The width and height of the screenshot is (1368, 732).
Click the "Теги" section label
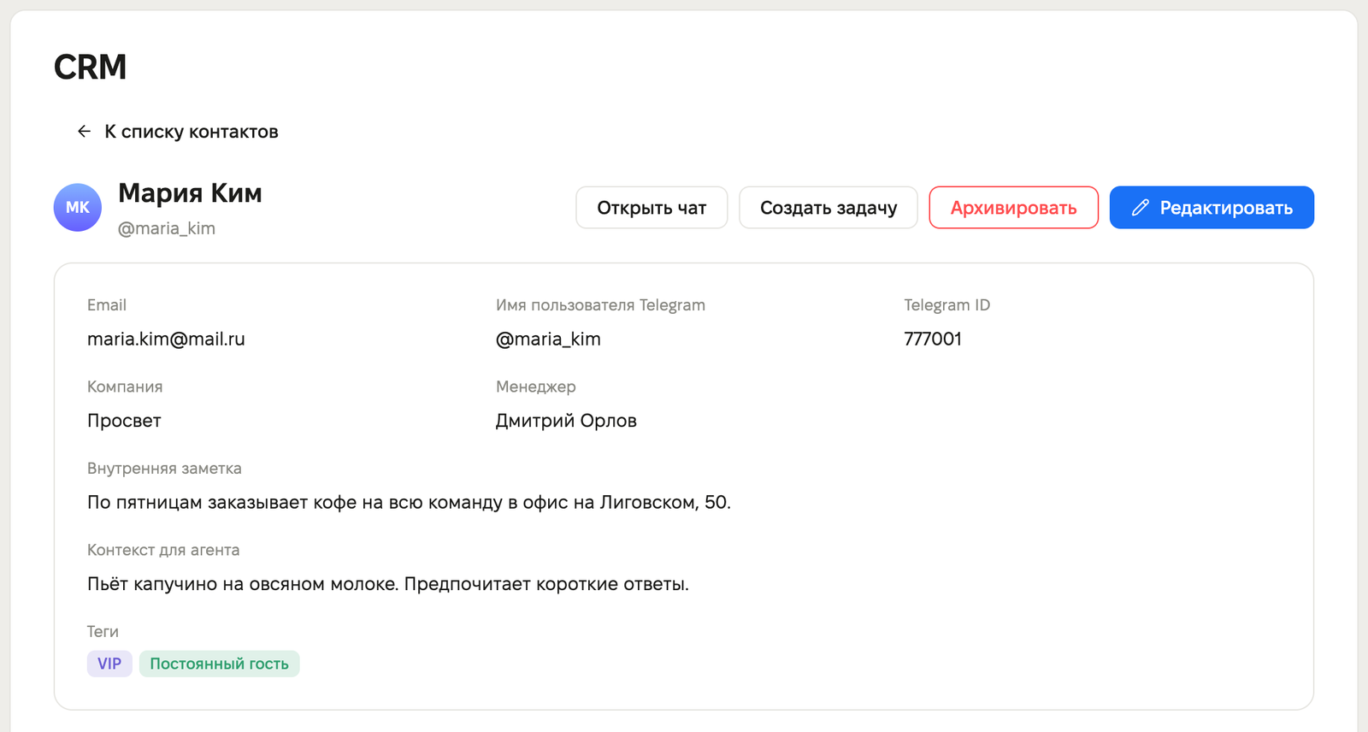103,632
